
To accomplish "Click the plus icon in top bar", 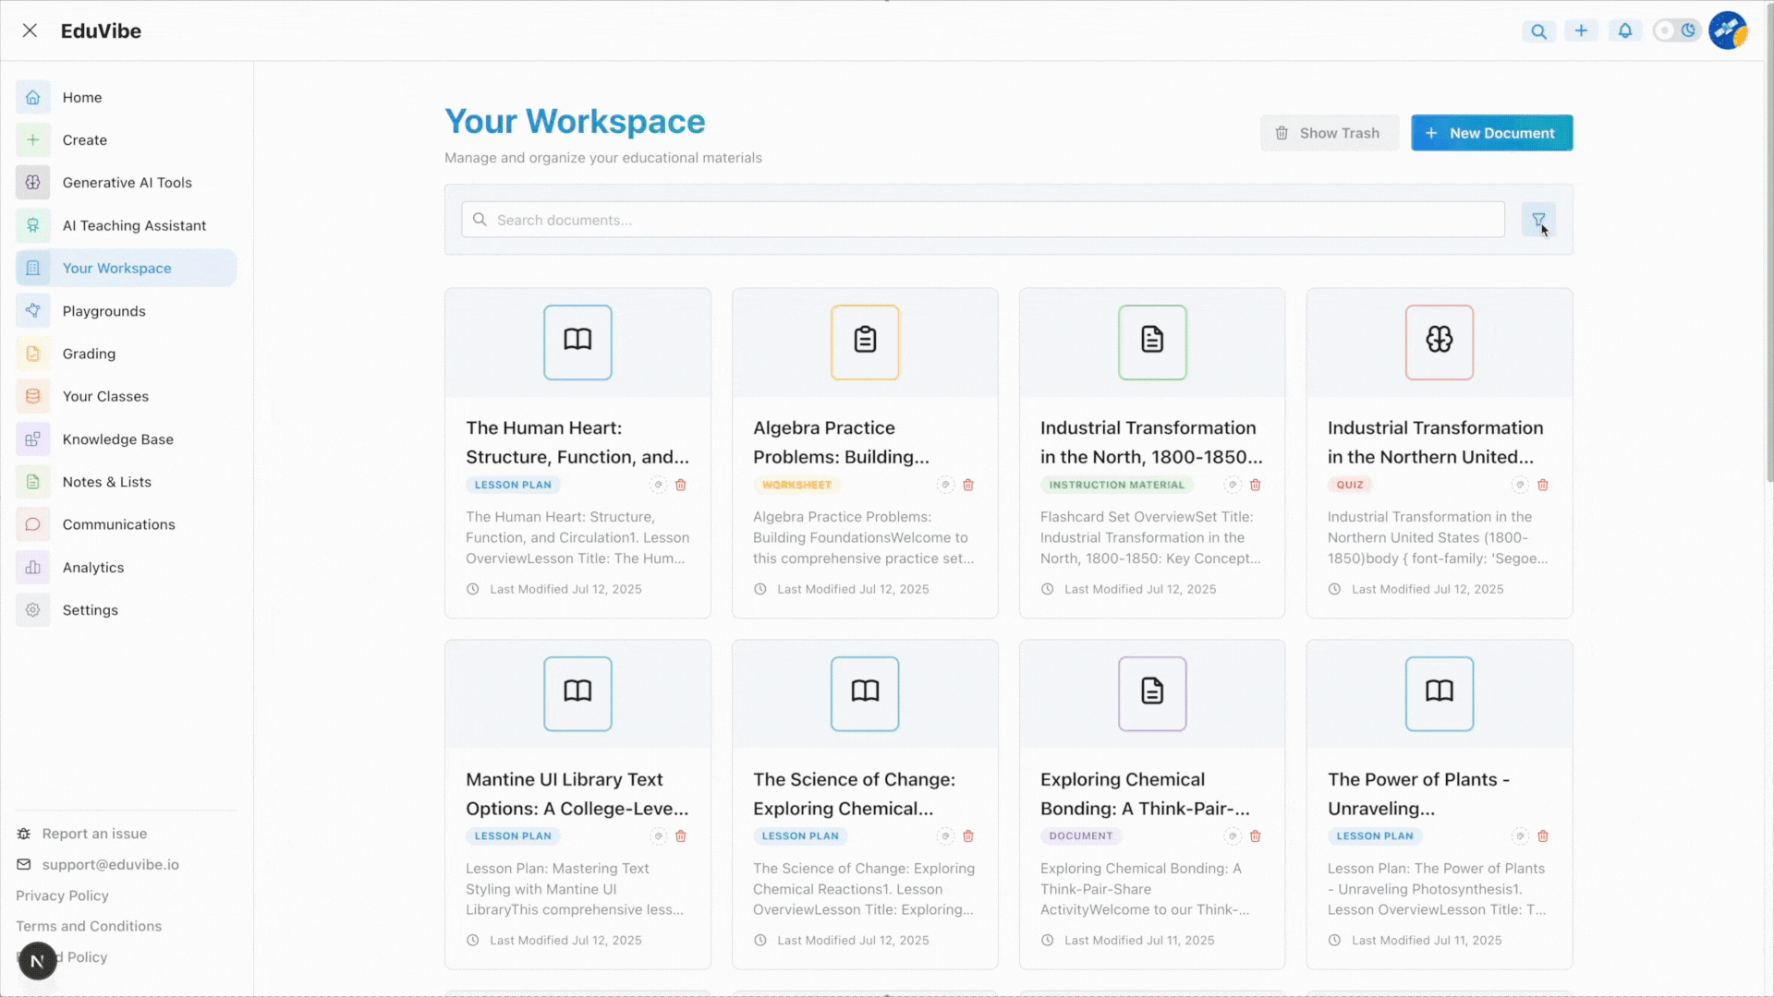I will [1581, 30].
